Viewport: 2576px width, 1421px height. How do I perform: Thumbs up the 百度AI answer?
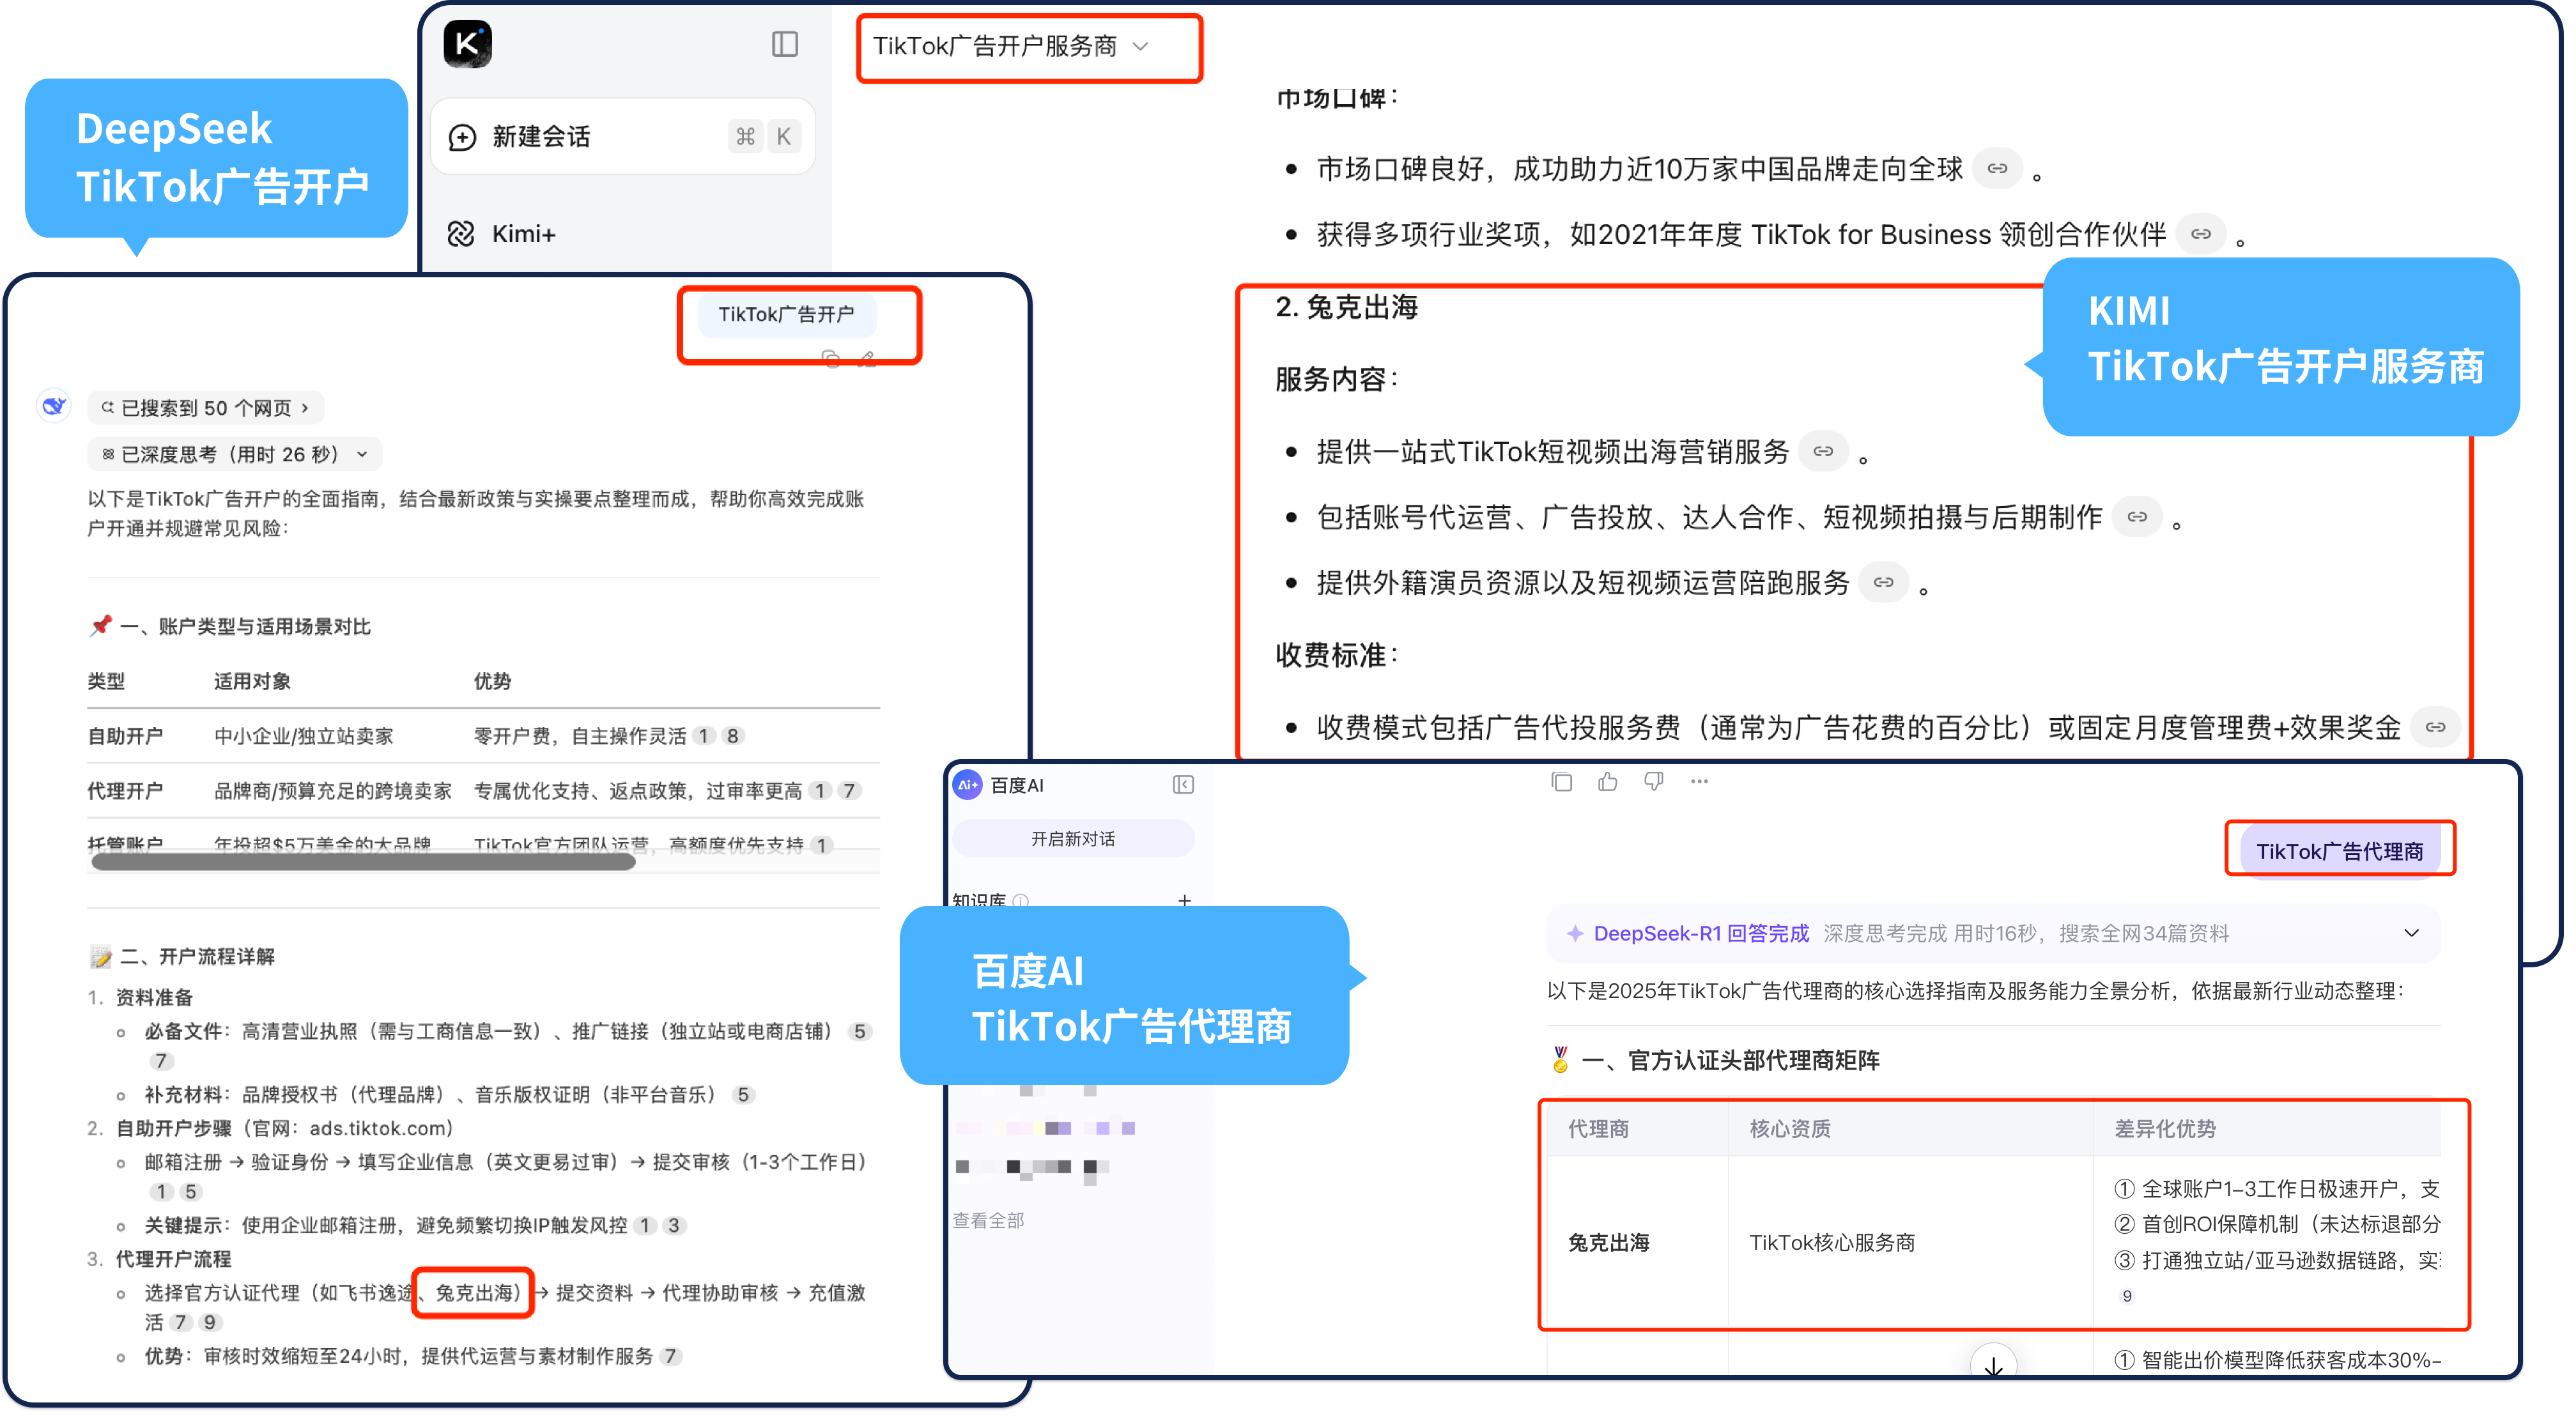tap(1608, 782)
